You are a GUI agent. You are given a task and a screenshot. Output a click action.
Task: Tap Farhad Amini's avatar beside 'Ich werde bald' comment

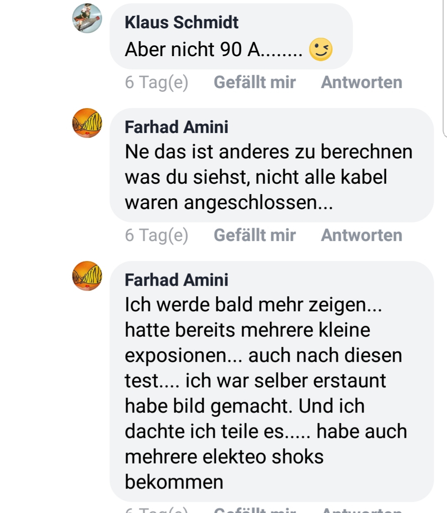(87, 276)
